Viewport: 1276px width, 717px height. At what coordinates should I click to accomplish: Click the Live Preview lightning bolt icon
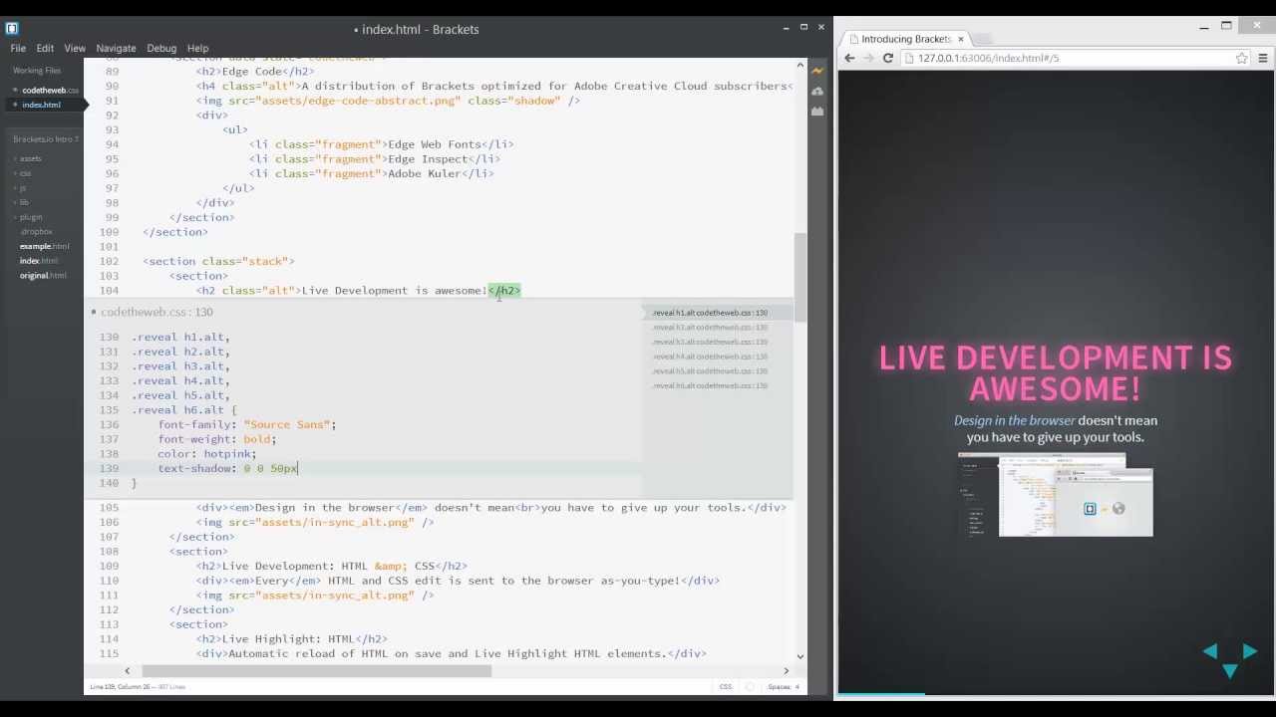[817, 71]
